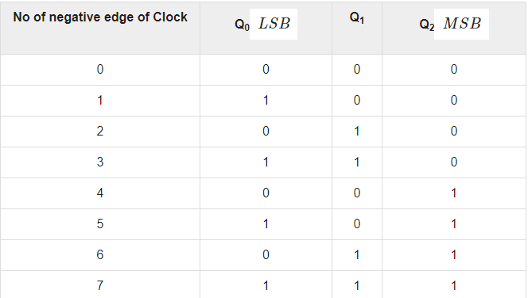
Task: Select clock edge count cell 1
Action: coord(100,101)
